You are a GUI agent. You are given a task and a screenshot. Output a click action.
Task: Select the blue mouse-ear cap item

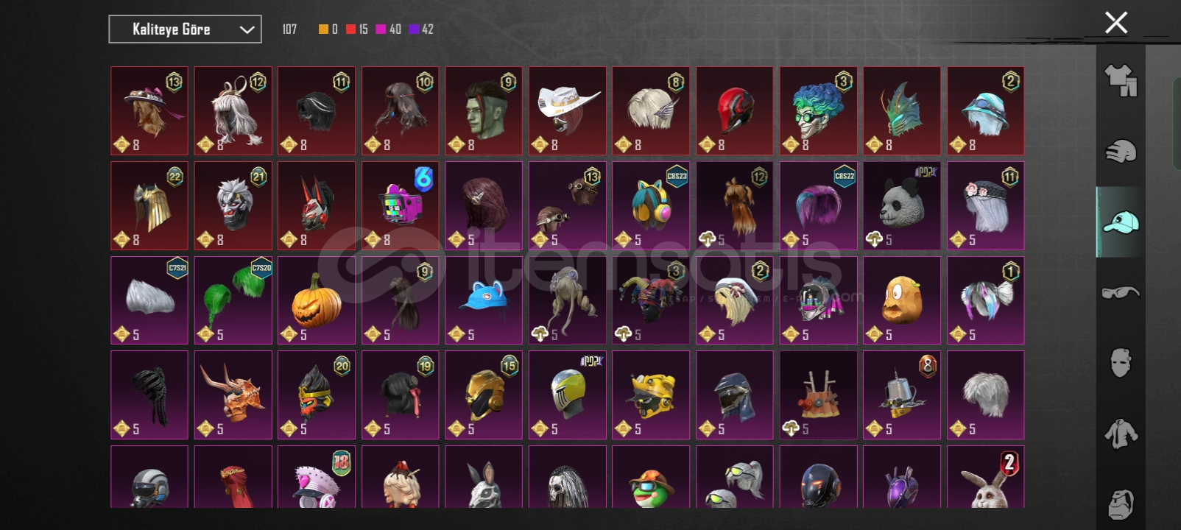click(x=484, y=300)
